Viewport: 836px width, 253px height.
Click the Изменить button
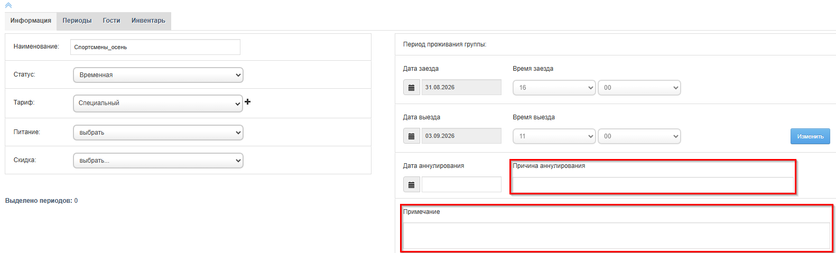[810, 136]
